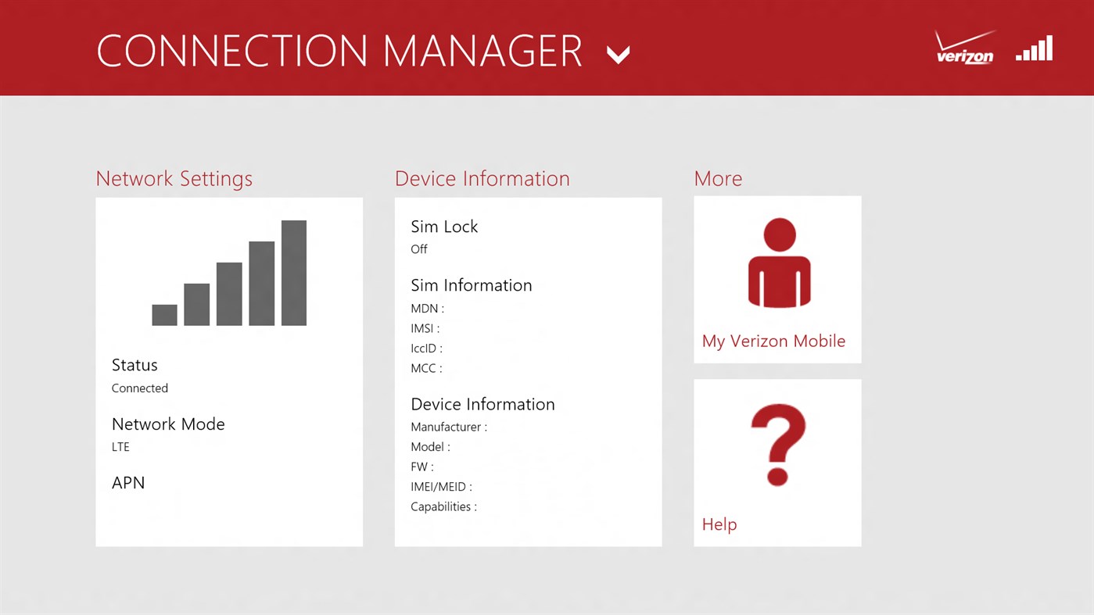The width and height of the screenshot is (1094, 615).
Task: Select the Verizon logo in the header
Action: pos(963,47)
